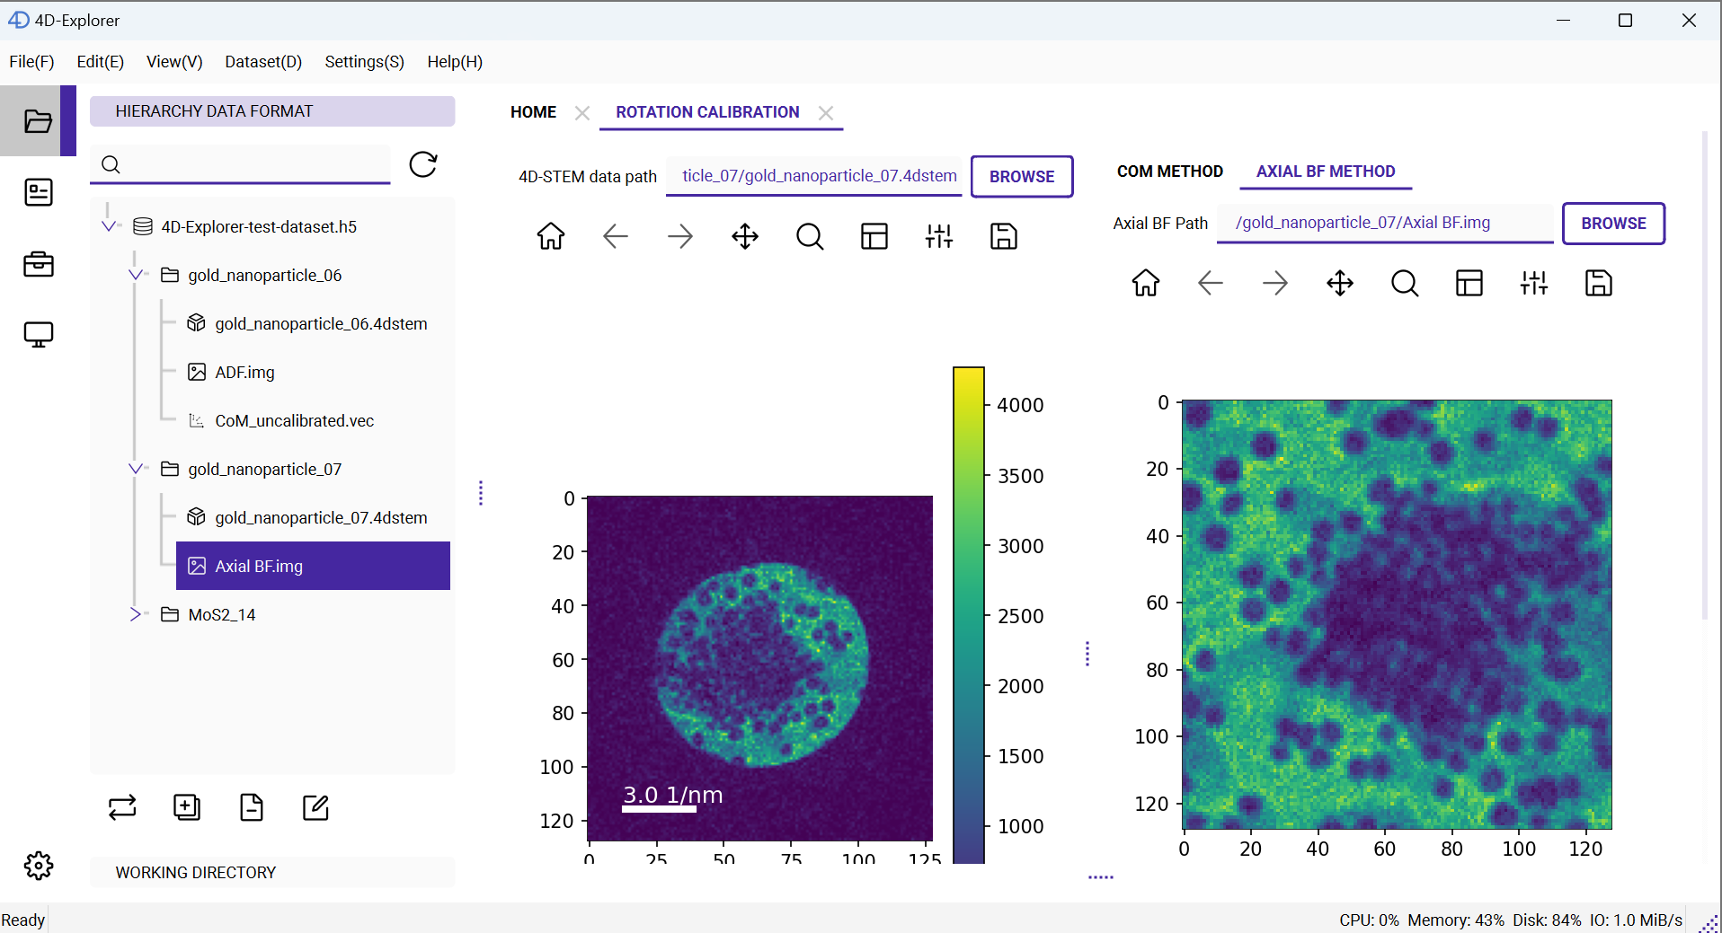
Task: Click BROWSE next to the Axial BF Path
Action: click(x=1613, y=224)
